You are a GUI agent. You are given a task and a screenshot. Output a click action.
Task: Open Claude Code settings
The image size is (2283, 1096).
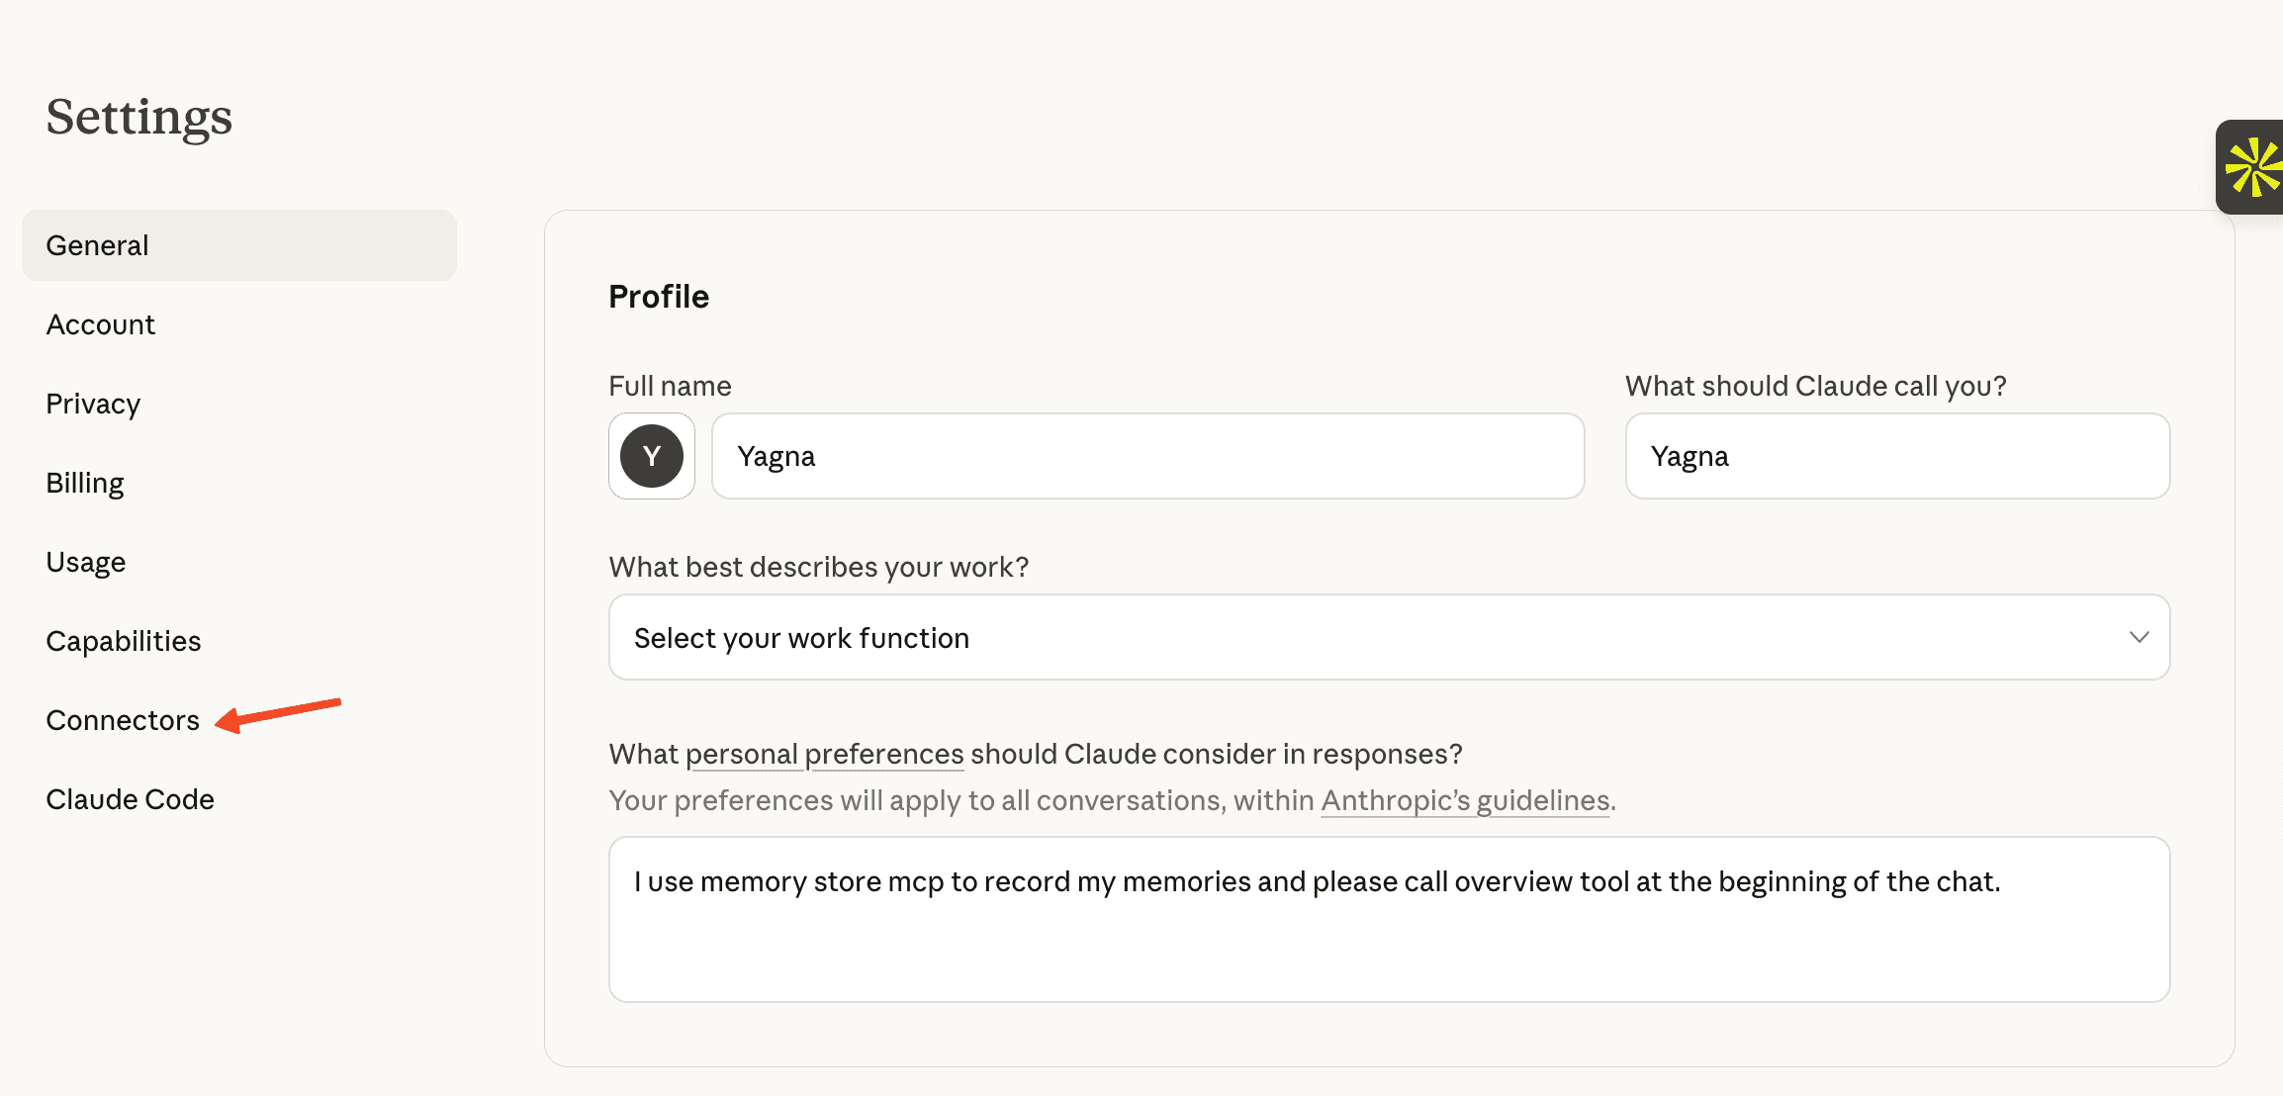131,799
